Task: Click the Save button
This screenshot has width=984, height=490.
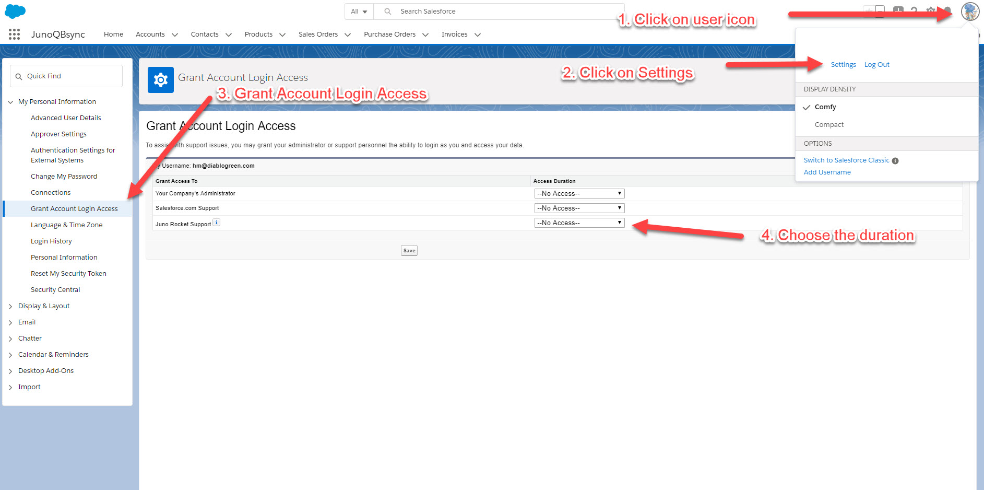Action: click(x=409, y=250)
